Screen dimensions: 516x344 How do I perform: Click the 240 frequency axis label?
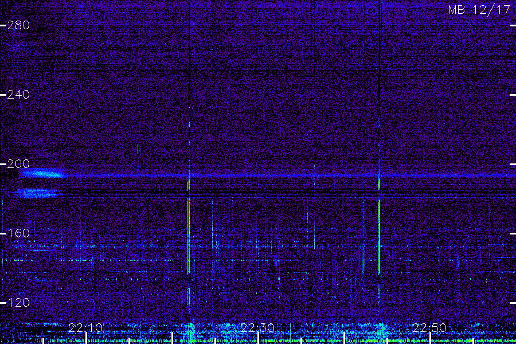pyautogui.click(x=18, y=95)
